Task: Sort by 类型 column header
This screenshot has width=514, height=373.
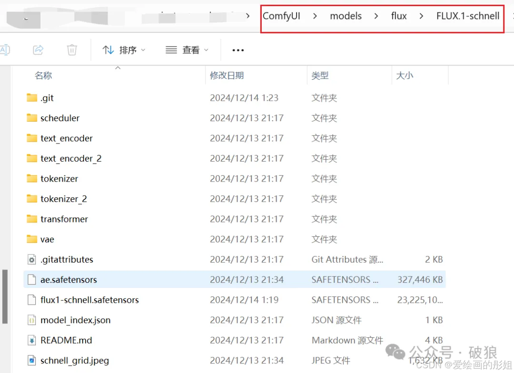Action: [x=320, y=76]
